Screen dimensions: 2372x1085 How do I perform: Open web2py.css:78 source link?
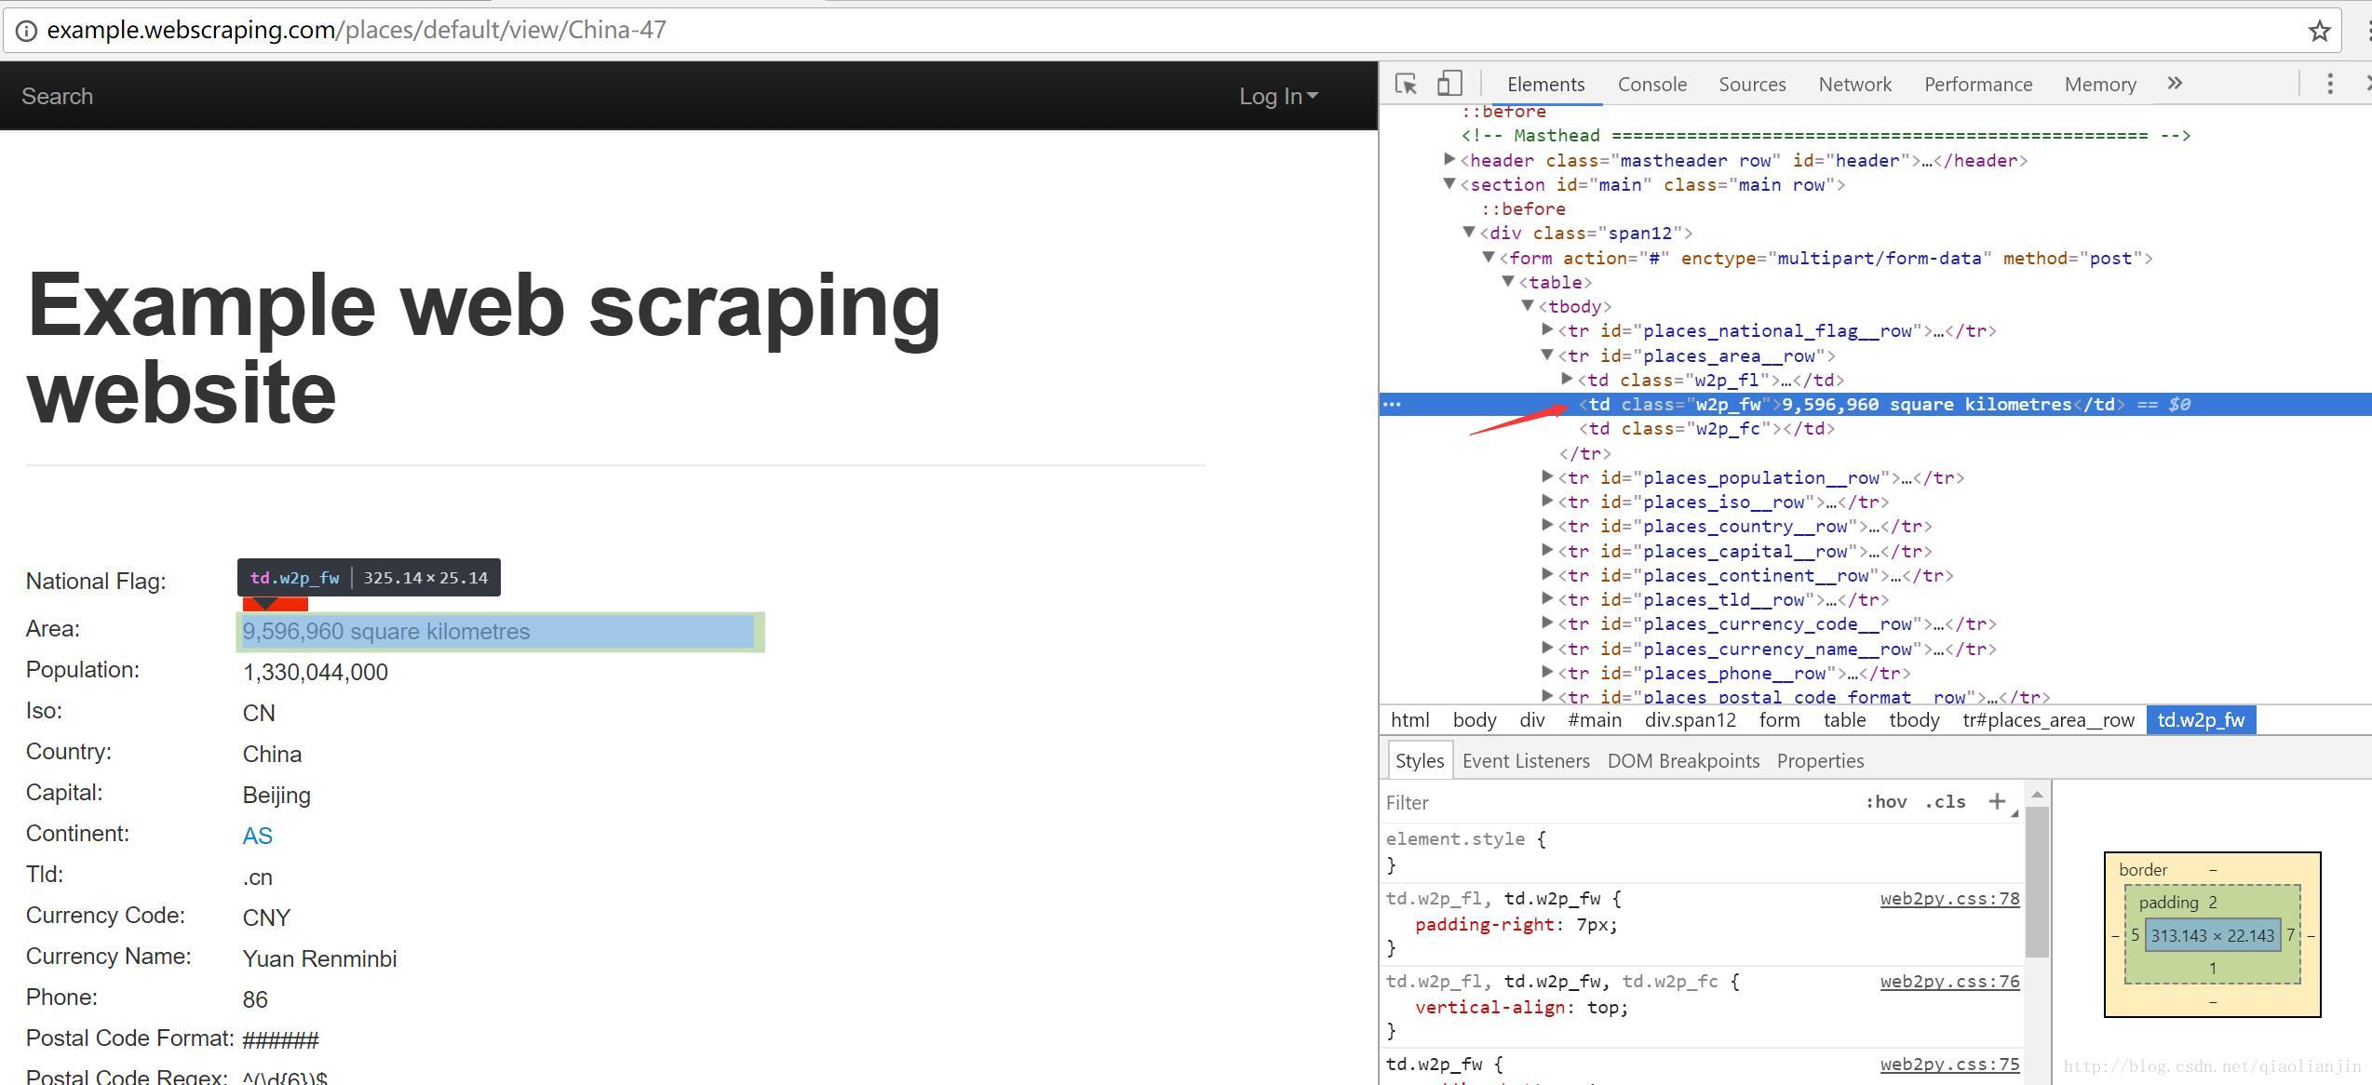coord(1949,899)
